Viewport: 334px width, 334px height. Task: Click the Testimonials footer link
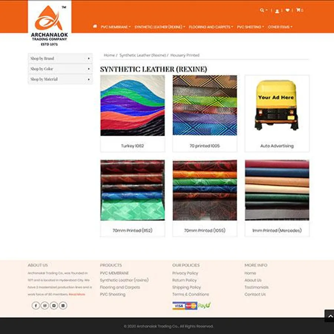(x=256, y=287)
